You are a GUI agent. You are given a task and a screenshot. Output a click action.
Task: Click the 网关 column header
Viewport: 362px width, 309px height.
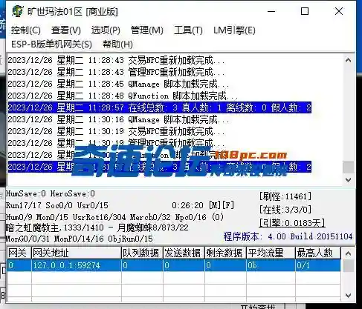pyautogui.click(x=19, y=253)
